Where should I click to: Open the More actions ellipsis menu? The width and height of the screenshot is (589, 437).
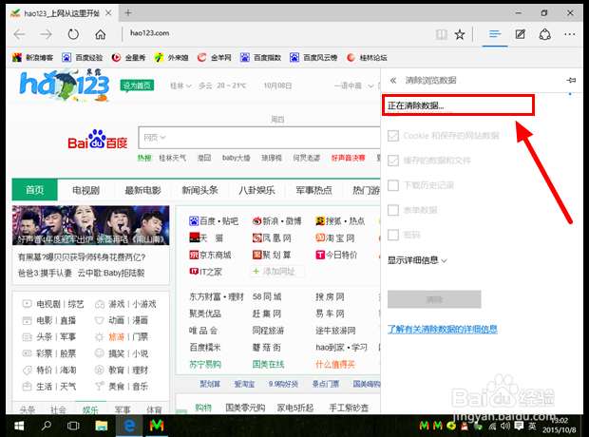point(569,34)
